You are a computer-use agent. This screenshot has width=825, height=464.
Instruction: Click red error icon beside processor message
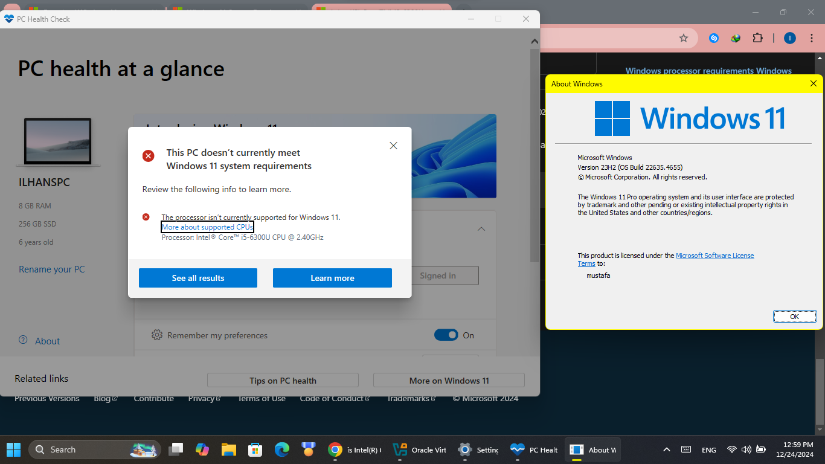pos(146,217)
